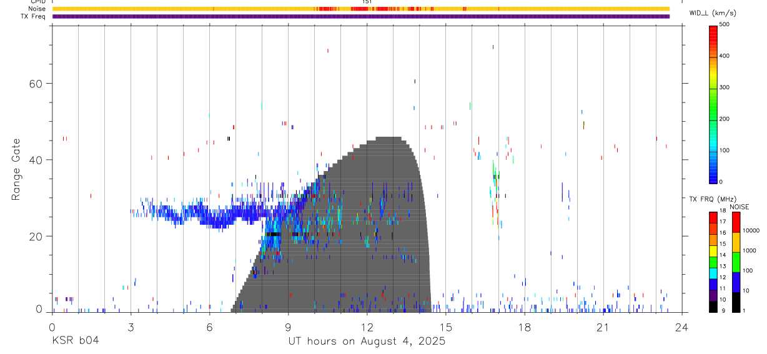Click the '10000' label on NOISE scale
This screenshot has width=767, height=354.
click(x=751, y=230)
